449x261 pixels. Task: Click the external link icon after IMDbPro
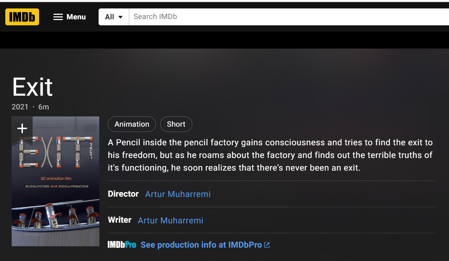click(x=267, y=245)
